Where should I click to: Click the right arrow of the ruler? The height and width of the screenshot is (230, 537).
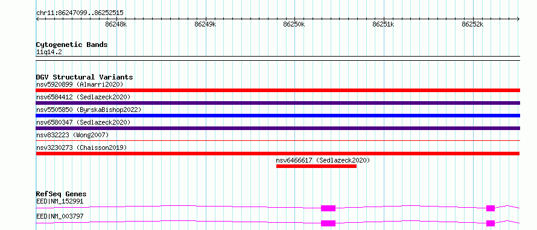click(518, 19)
